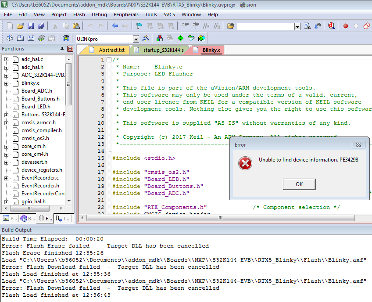372x302 pixels.
Task: Save all files icon
Action: coord(41,25)
